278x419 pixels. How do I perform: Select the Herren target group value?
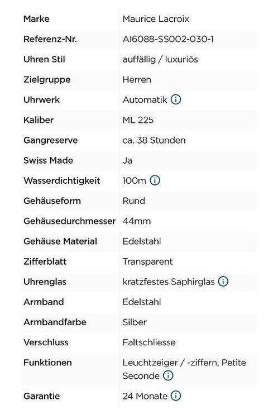(x=137, y=80)
